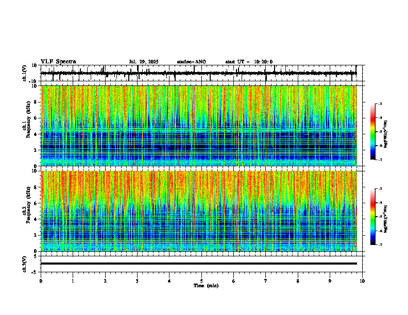Click the "VLF Spectra" title text

point(58,62)
